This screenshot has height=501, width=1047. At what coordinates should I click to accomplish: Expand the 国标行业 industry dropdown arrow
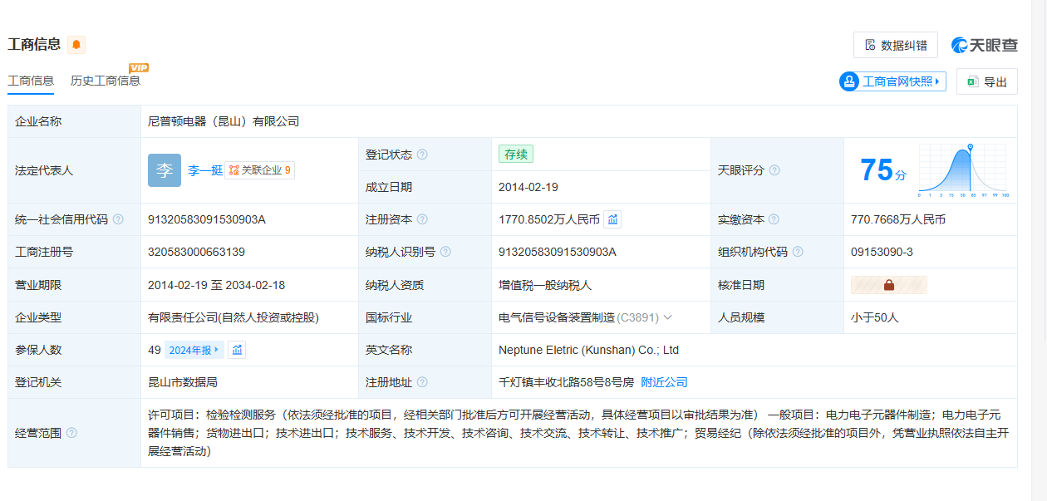668,317
